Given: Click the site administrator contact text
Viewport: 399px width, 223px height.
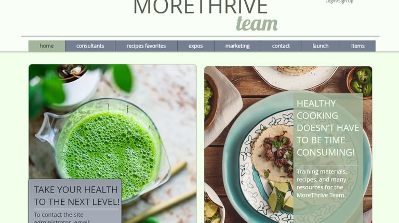Looking at the screenshot, I should pos(62,217).
